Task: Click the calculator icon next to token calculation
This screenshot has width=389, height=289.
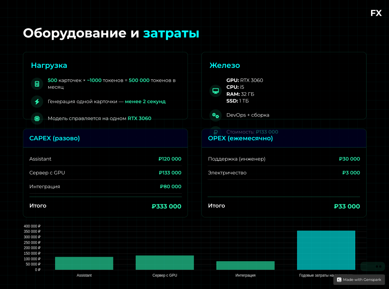Action: click(x=37, y=83)
